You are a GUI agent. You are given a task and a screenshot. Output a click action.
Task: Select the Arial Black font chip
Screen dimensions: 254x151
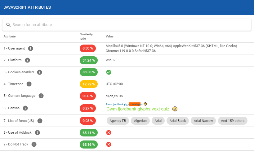(177, 121)
